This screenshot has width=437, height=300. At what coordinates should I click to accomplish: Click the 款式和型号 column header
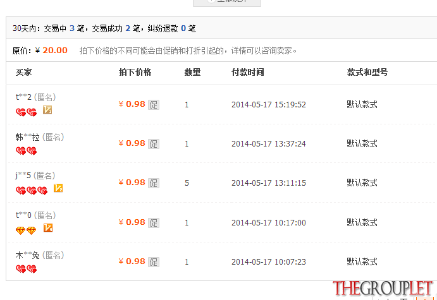[x=367, y=73]
